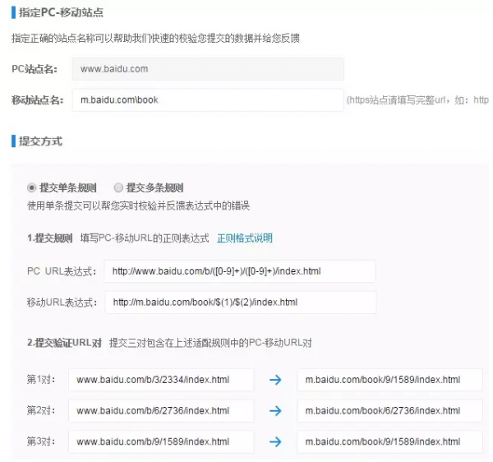This screenshot has width=493, height=462.
Task: Click the 第2对 mobile URL input field
Action: (389, 410)
